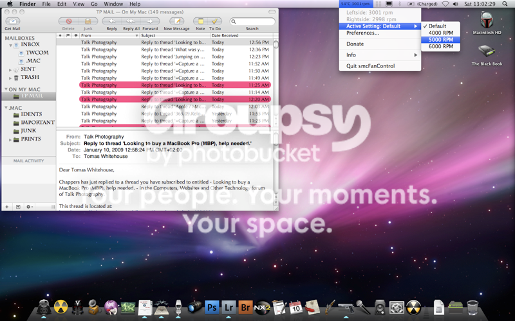
Task: Open Photoshop from the dock
Action: click(212, 308)
